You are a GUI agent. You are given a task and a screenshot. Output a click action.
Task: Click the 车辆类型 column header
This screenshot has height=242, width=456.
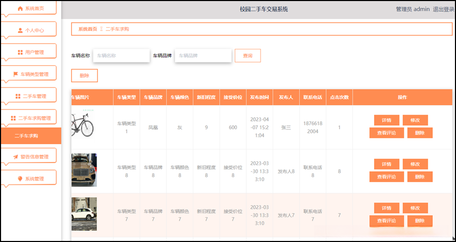[x=127, y=97]
